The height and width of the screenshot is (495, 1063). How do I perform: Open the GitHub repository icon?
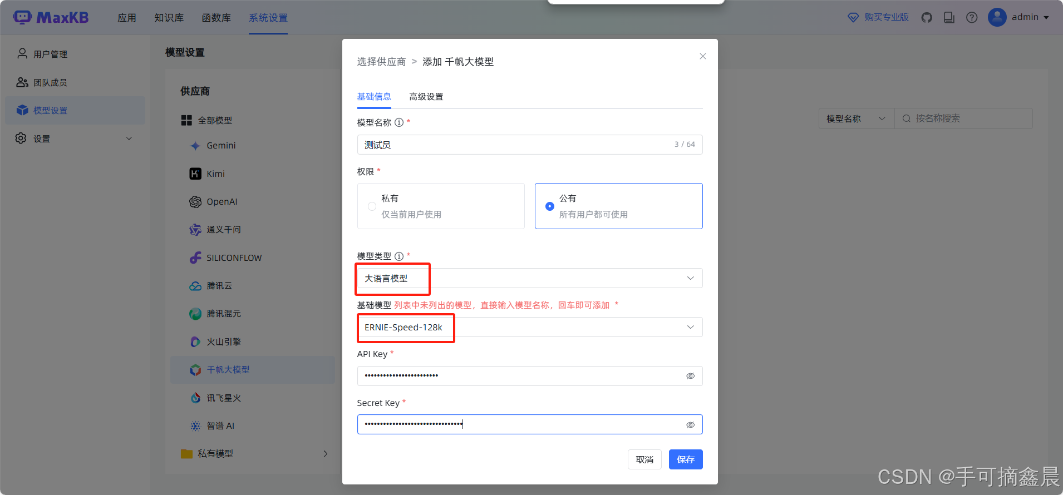pos(927,17)
